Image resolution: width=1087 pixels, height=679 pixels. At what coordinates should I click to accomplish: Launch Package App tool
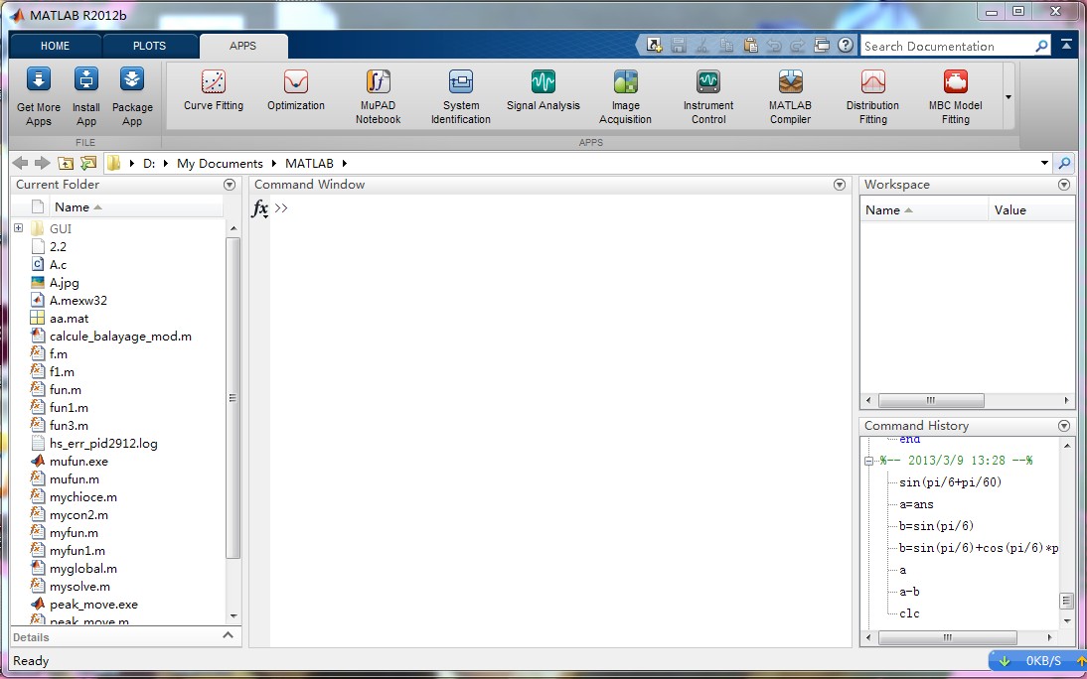click(x=132, y=96)
